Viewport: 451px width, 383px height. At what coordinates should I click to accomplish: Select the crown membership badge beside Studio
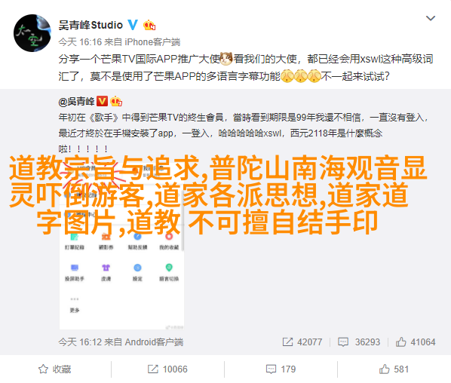(149, 26)
